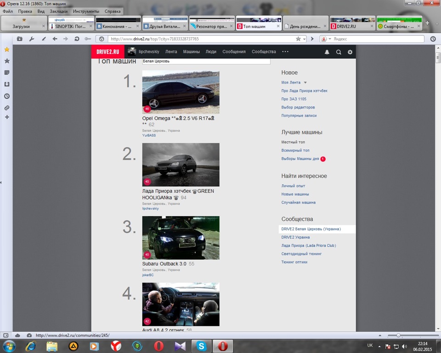Click the clock icon at toolbar right end
Viewport: 441px width, 353px height.
point(433,39)
